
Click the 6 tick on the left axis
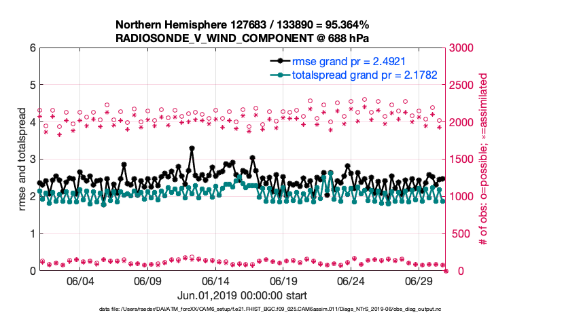(31, 48)
